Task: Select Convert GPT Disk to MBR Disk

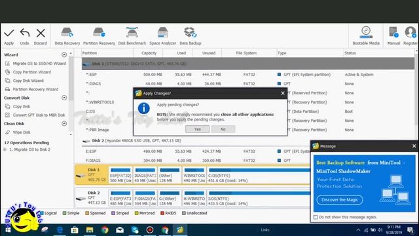Action: click(x=35, y=115)
